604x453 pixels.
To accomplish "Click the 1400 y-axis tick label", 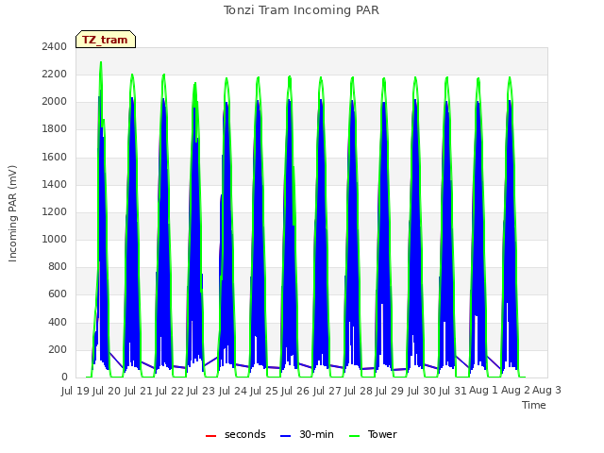I will click(x=55, y=185).
